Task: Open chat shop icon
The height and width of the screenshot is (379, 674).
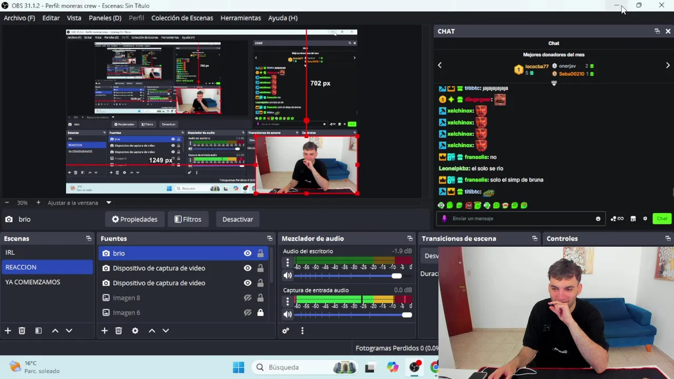Action: (633, 218)
